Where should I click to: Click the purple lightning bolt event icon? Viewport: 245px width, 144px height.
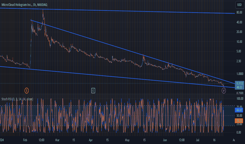coord(224,90)
